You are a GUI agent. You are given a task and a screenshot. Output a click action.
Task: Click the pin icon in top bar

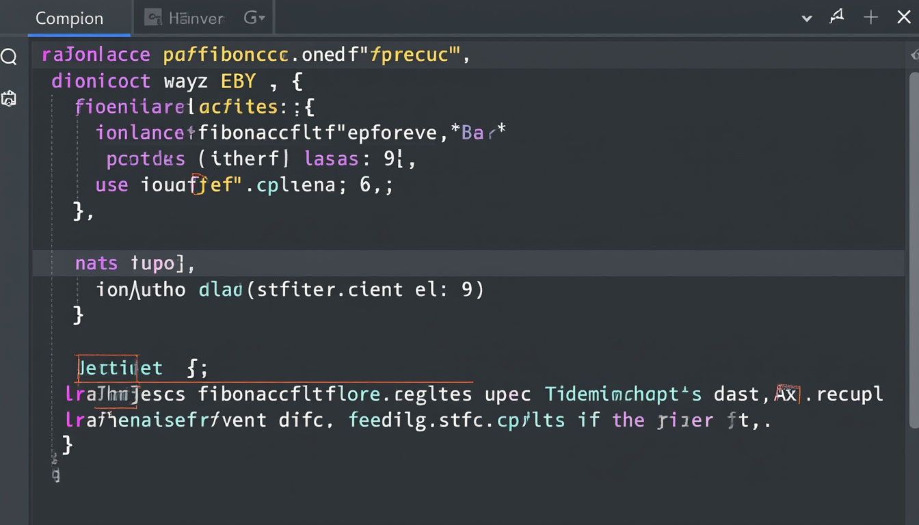[837, 18]
